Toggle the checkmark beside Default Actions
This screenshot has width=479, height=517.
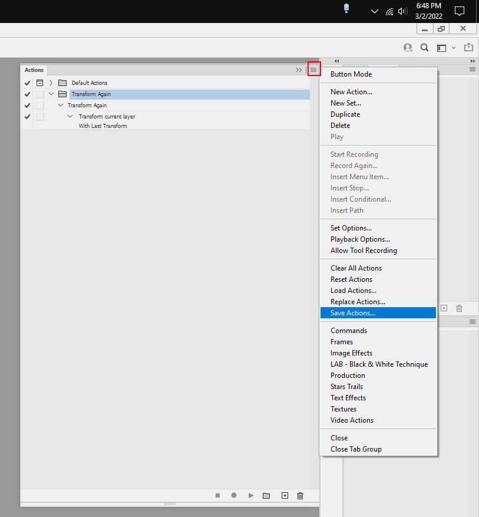point(27,83)
